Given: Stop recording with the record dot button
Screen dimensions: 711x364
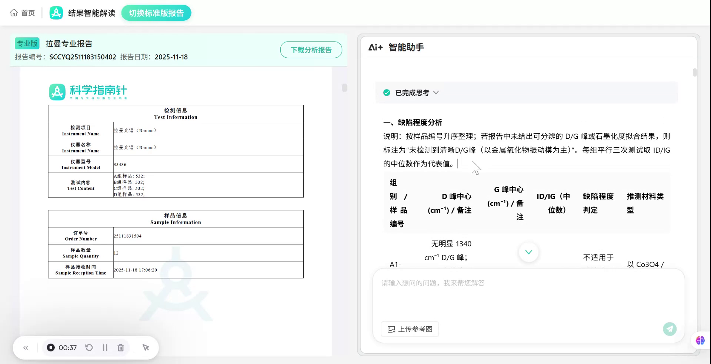Looking at the screenshot, I should tap(51, 347).
